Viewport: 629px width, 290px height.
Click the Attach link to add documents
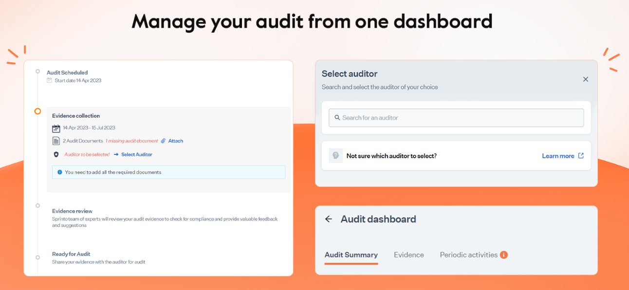pyautogui.click(x=176, y=141)
